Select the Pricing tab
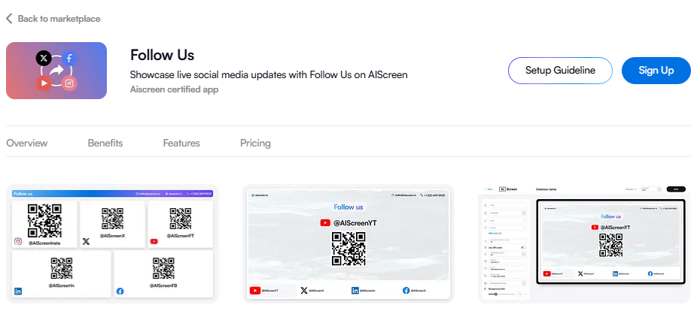This screenshot has width=697, height=317. coord(255,143)
